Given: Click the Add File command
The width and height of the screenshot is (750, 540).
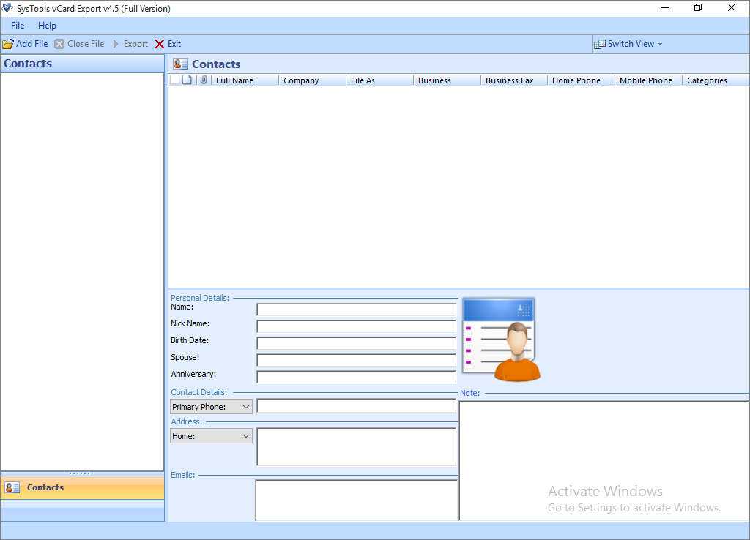Looking at the screenshot, I should [x=31, y=44].
